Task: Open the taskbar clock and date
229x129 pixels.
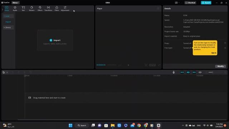Action: click(x=219, y=125)
